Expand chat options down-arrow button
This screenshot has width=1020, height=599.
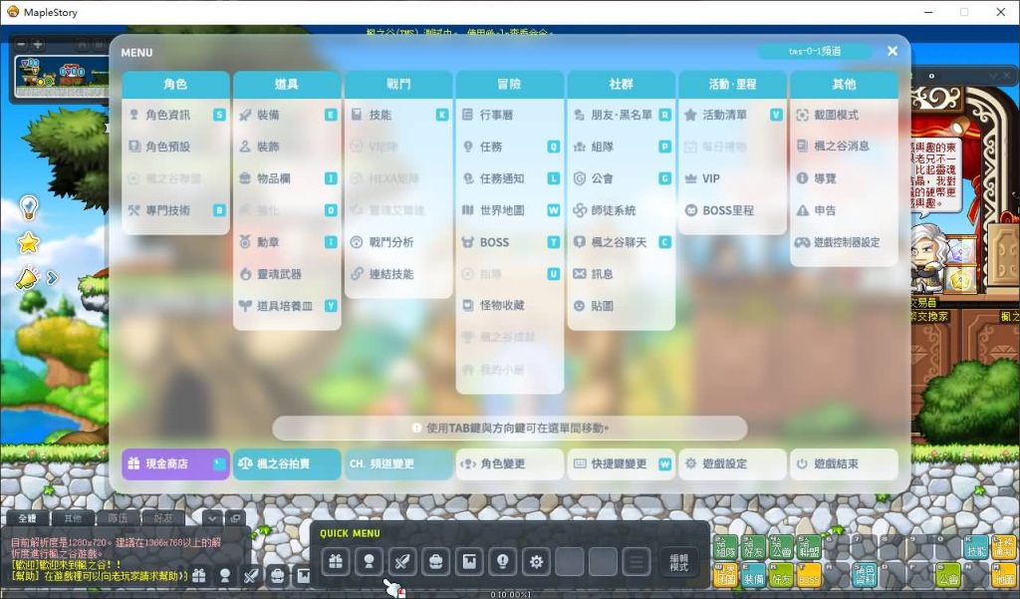(x=212, y=518)
